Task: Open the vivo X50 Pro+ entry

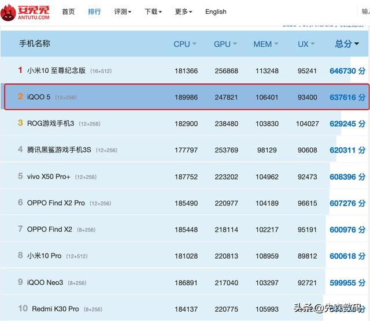Action: pos(49,177)
